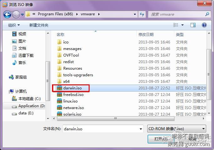Open Help with question mark icon
This screenshot has height=150, width=214.
click(x=204, y=25)
